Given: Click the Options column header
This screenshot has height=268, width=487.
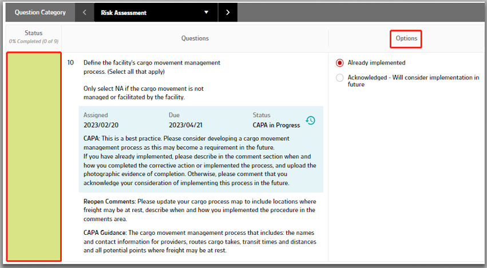Looking at the screenshot, I should click(406, 38).
